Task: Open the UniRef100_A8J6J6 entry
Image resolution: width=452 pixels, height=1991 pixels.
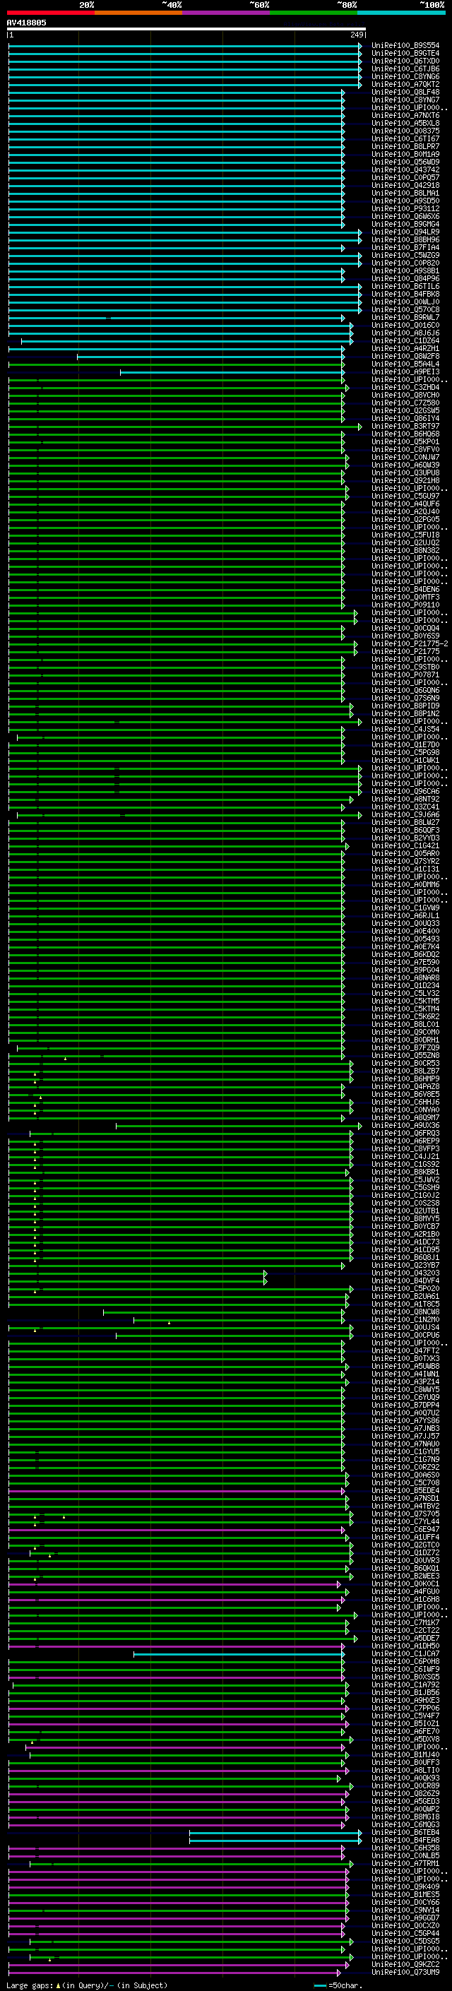Action: (405, 333)
